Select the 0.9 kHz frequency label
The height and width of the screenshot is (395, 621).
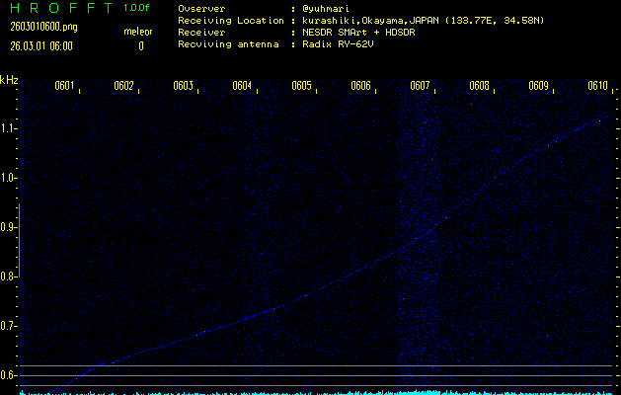pyautogui.click(x=9, y=227)
